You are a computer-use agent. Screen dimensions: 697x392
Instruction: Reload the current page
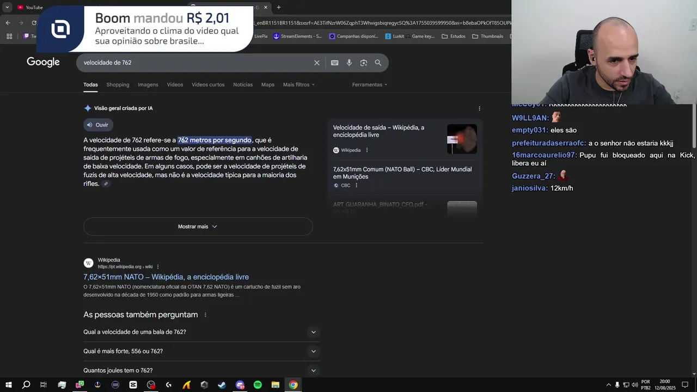coord(34,23)
